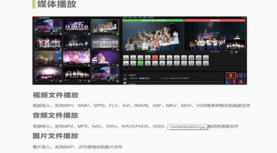Click the camera snapshot icon below the PROGRAM monitor
The height and width of the screenshot is (153, 277).
click(232, 52)
